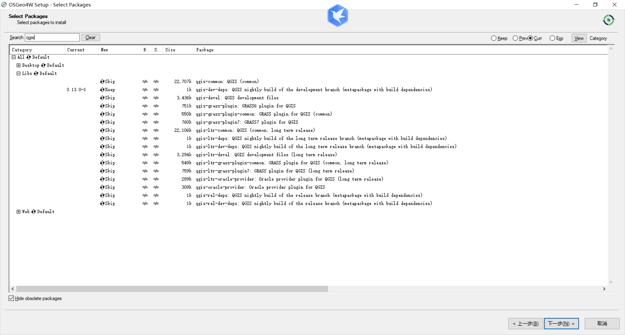Toggle Skip icon for qgis-ltr-deps row
This screenshot has height=335, width=625.
pos(102,139)
